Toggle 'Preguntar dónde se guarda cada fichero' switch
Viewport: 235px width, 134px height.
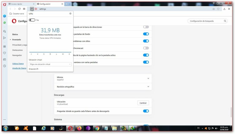coord(146,111)
